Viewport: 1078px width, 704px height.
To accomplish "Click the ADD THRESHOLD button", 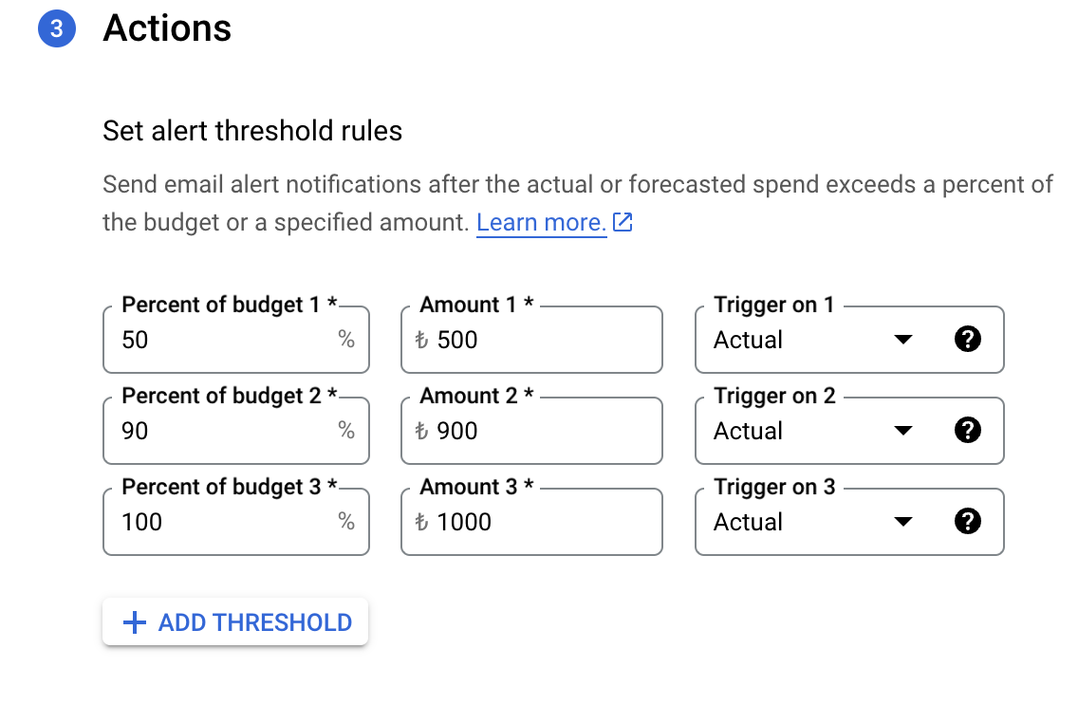I will 235,622.
